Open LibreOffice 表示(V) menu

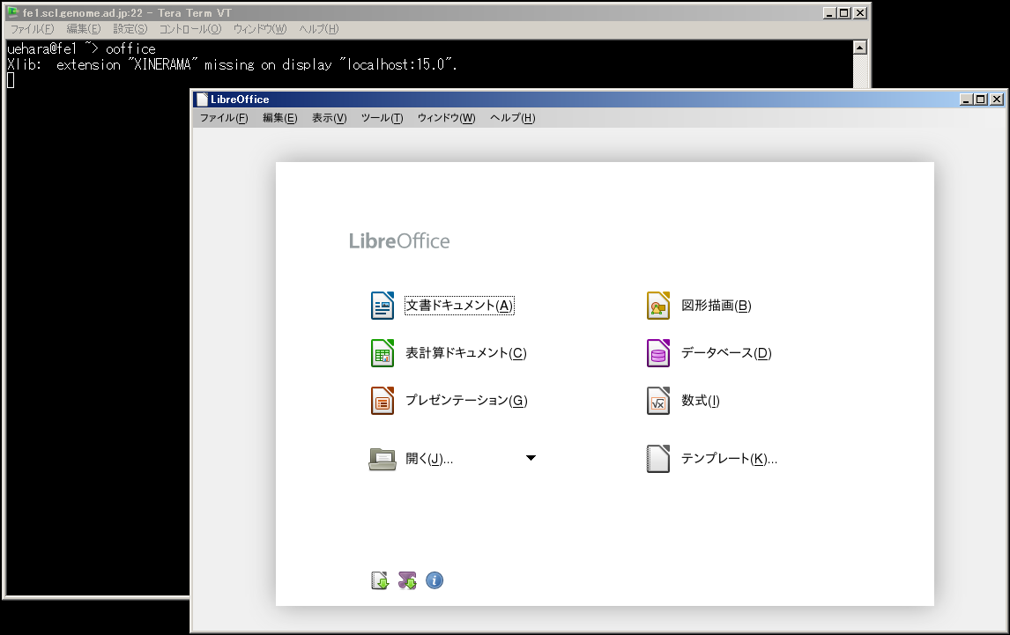(329, 118)
